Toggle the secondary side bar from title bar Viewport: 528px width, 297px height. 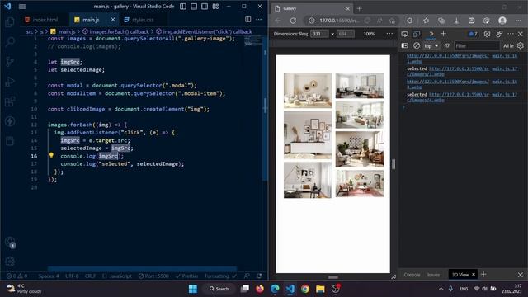pyautogui.click(x=205, y=7)
